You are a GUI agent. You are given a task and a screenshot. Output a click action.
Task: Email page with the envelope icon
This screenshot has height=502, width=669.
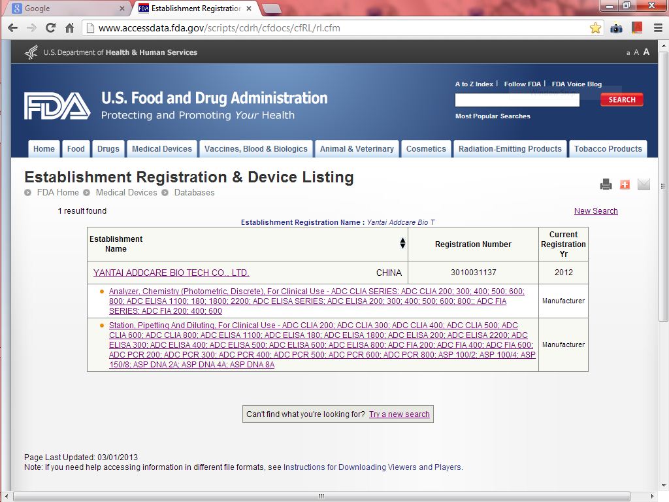[x=644, y=184]
